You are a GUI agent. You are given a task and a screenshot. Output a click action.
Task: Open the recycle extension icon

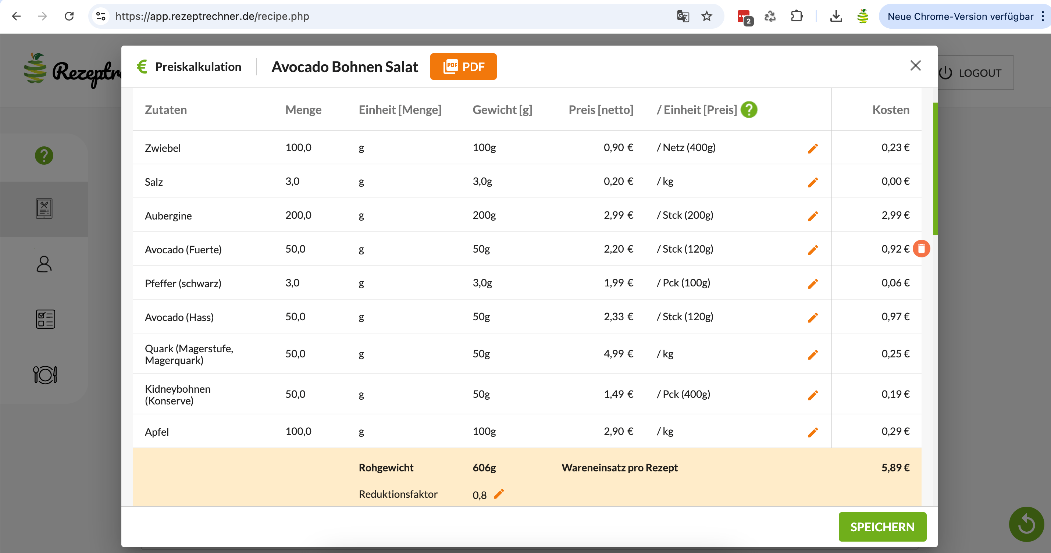[770, 16]
